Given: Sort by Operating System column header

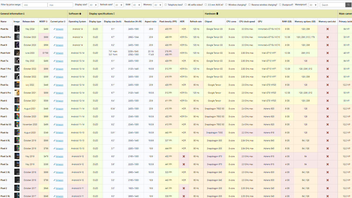Looking at the screenshot, I should (77, 21).
